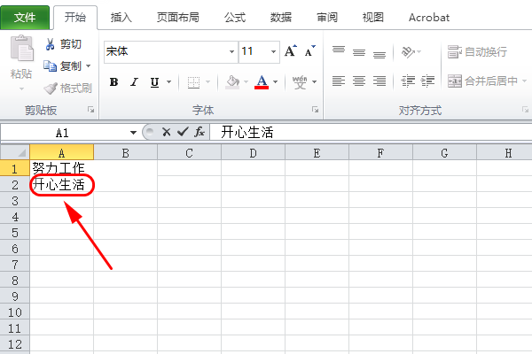Viewport: 532px width, 354px height.
Task: Confirm entry with checkmark
Action: pos(183,132)
